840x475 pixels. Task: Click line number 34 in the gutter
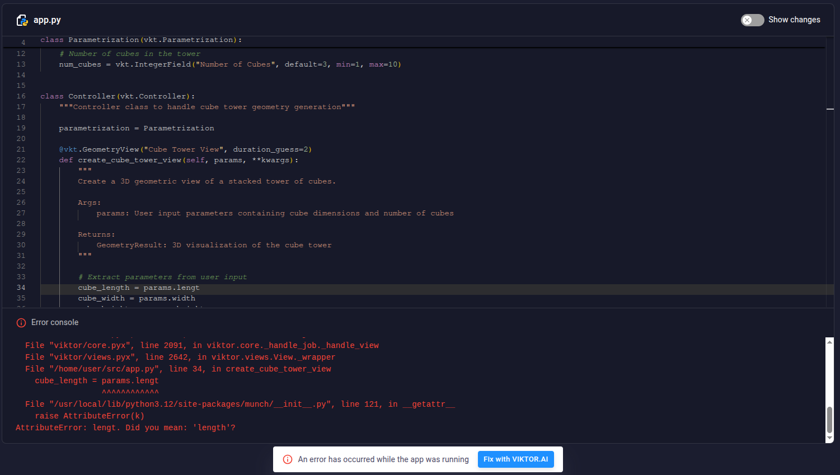point(21,288)
